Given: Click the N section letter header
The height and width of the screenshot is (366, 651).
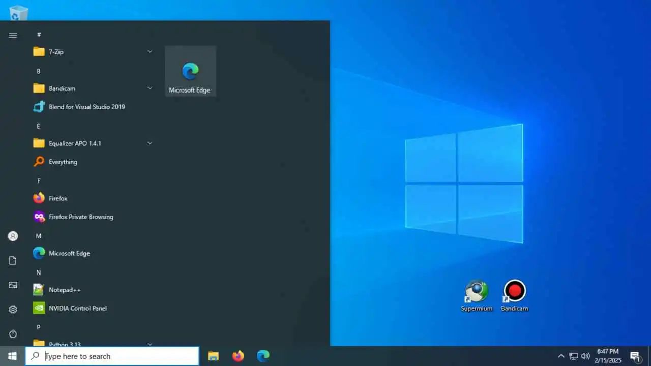Looking at the screenshot, I should [x=39, y=272].
